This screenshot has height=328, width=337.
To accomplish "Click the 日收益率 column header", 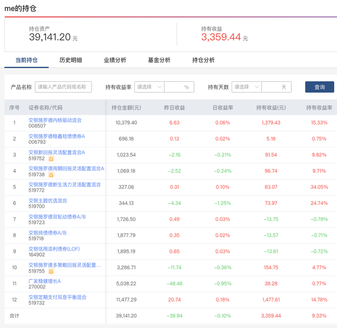I will tap(222, 107).
